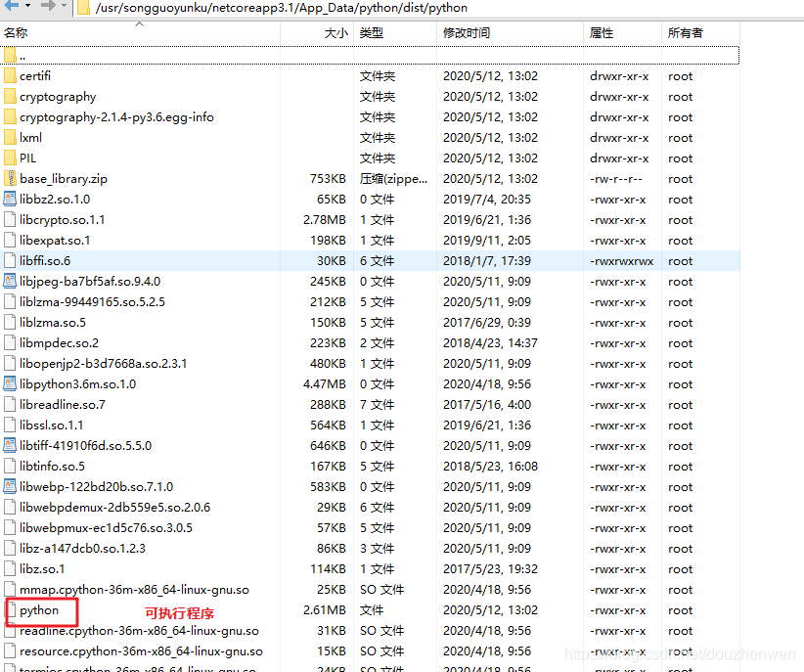Select libz-a147dcb0.so.1.2.3 file name

82,549
